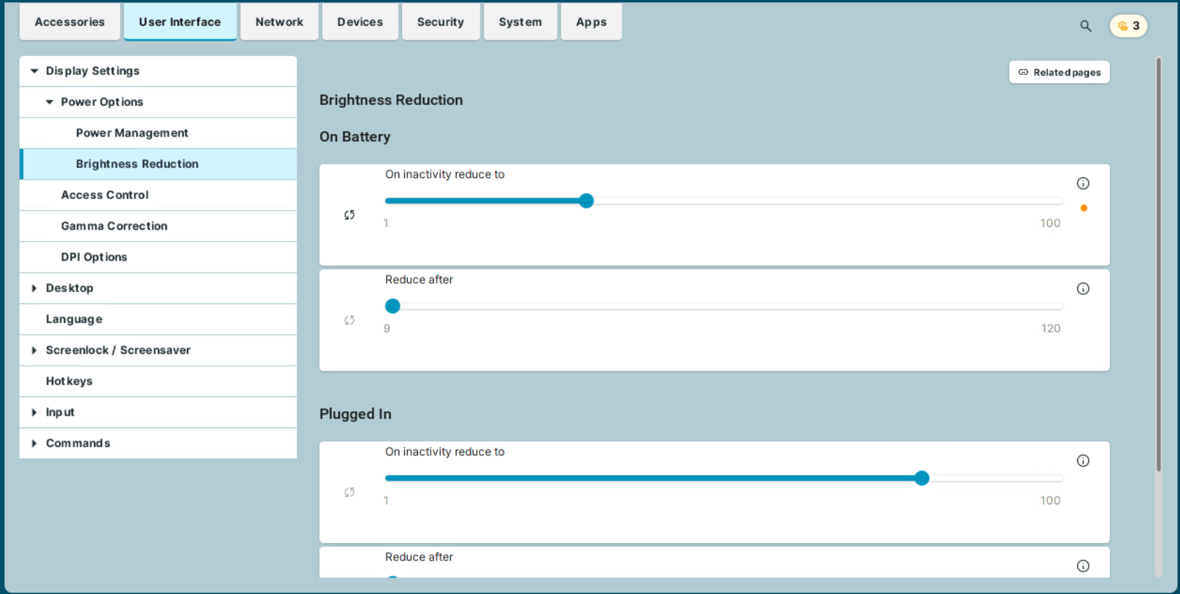
Task: Open Gamma Correction settings
Action: click(x=114, y=226)
